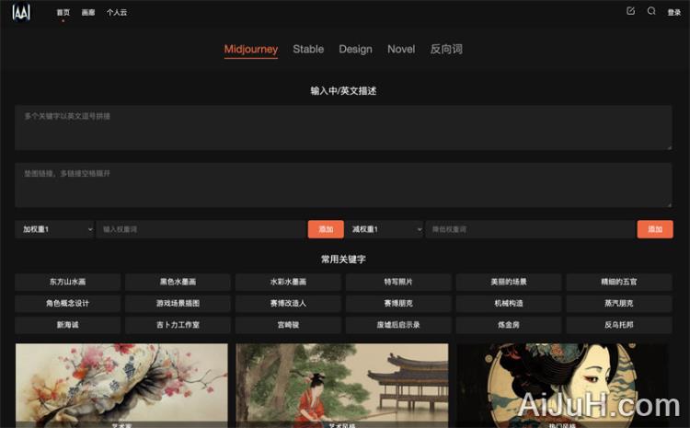Click the keyword description text area
The image size is (690, 428).
point(343,127)
